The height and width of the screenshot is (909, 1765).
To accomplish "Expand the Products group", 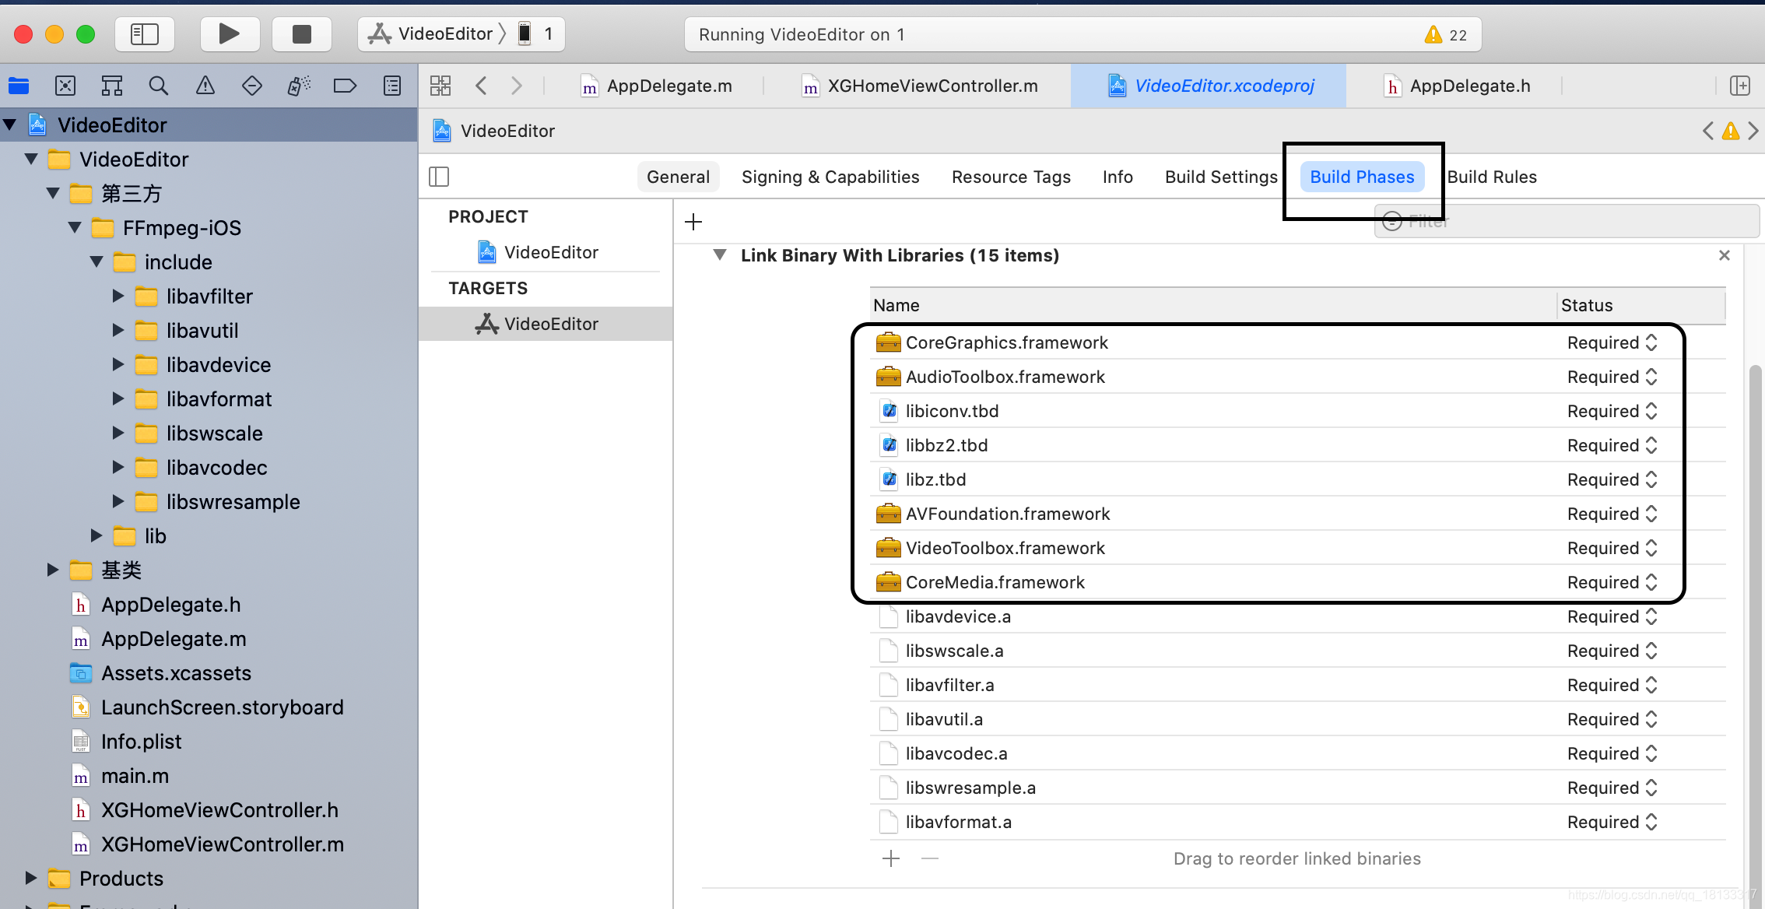I will click(31, 878).
